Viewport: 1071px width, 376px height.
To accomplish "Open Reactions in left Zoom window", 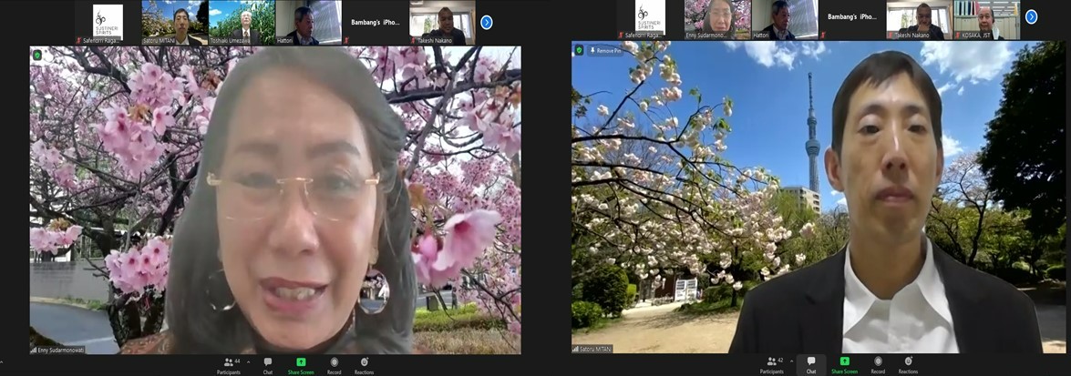I will tap(364, 366).
